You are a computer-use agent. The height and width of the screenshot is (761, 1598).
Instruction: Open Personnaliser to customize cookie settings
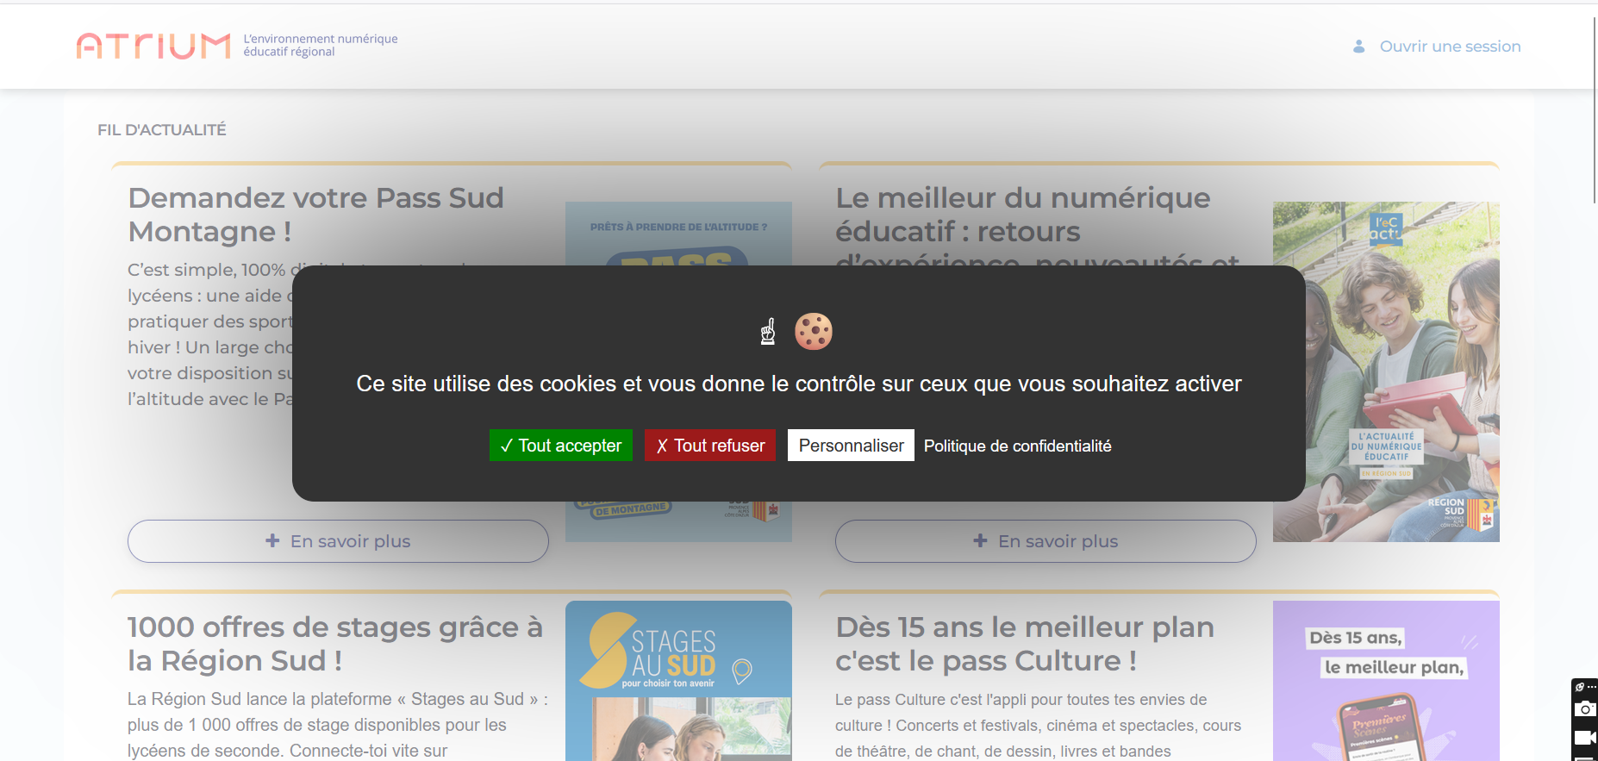(x=851, y=446)
